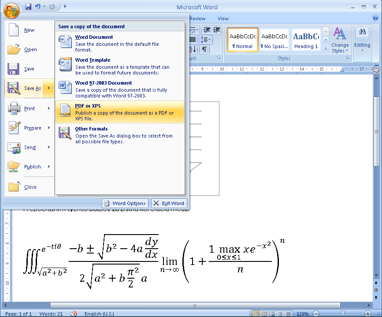Click the Decrease Indent icon
The image size is (382, 317).
[207, 30]
